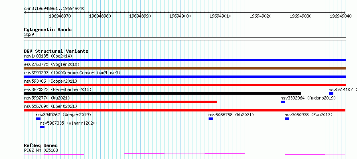The height and width of the screenshot is (159, 357).
Task: Open the nsv6066768 (Wu2021) label
Action: [231, 115]
